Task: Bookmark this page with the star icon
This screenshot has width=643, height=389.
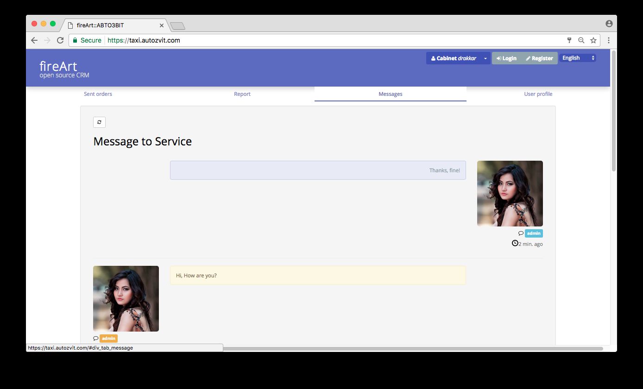Action: click(x=593, y=40)
